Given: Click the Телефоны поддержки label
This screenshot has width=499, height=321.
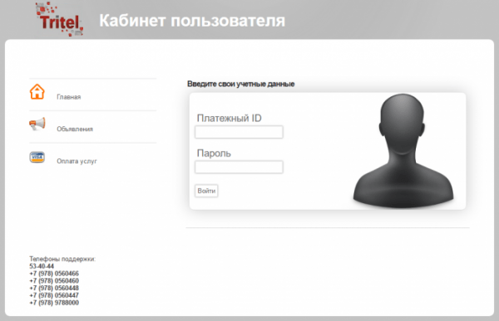Looking at the screenshot, I should (x=62, y=259).
